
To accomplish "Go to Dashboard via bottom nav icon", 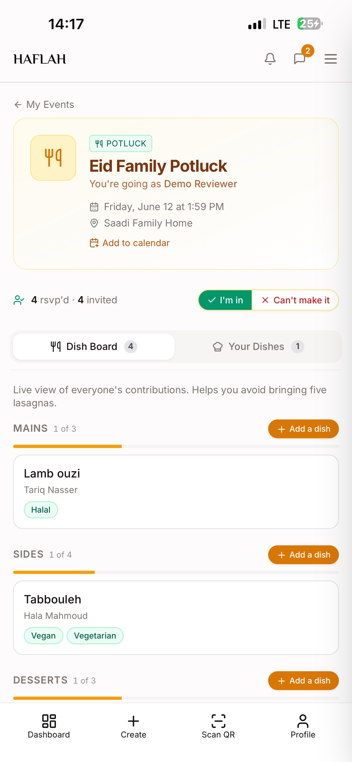I will coord(49,721).
